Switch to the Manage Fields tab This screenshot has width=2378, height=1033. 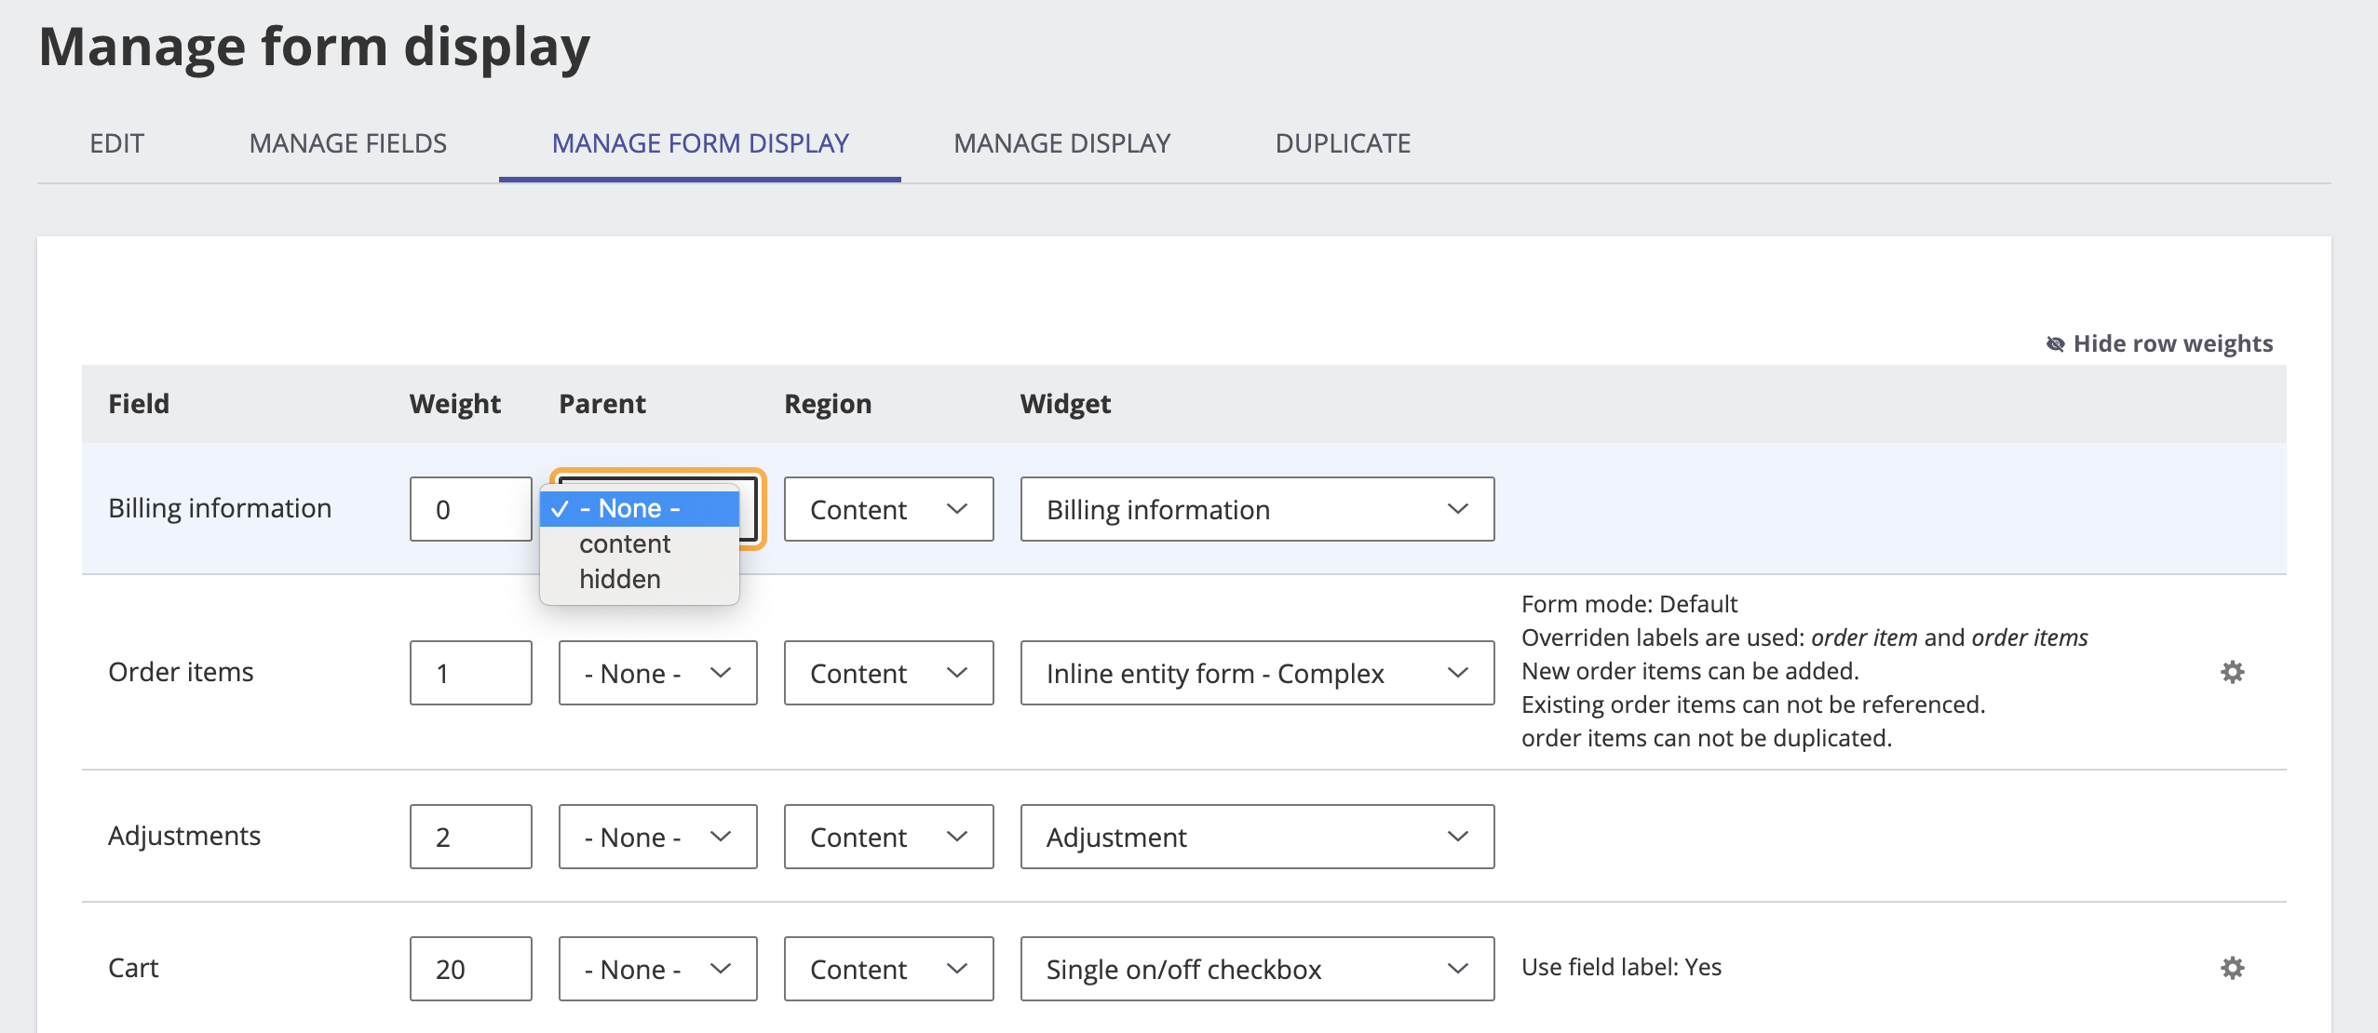[347, 143]
